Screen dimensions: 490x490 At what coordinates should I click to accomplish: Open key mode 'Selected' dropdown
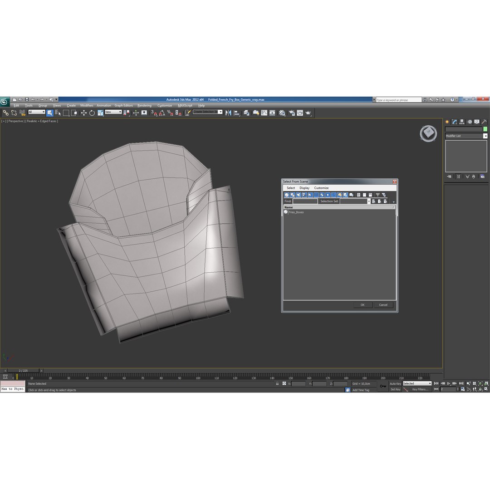(x=417, y=383)
